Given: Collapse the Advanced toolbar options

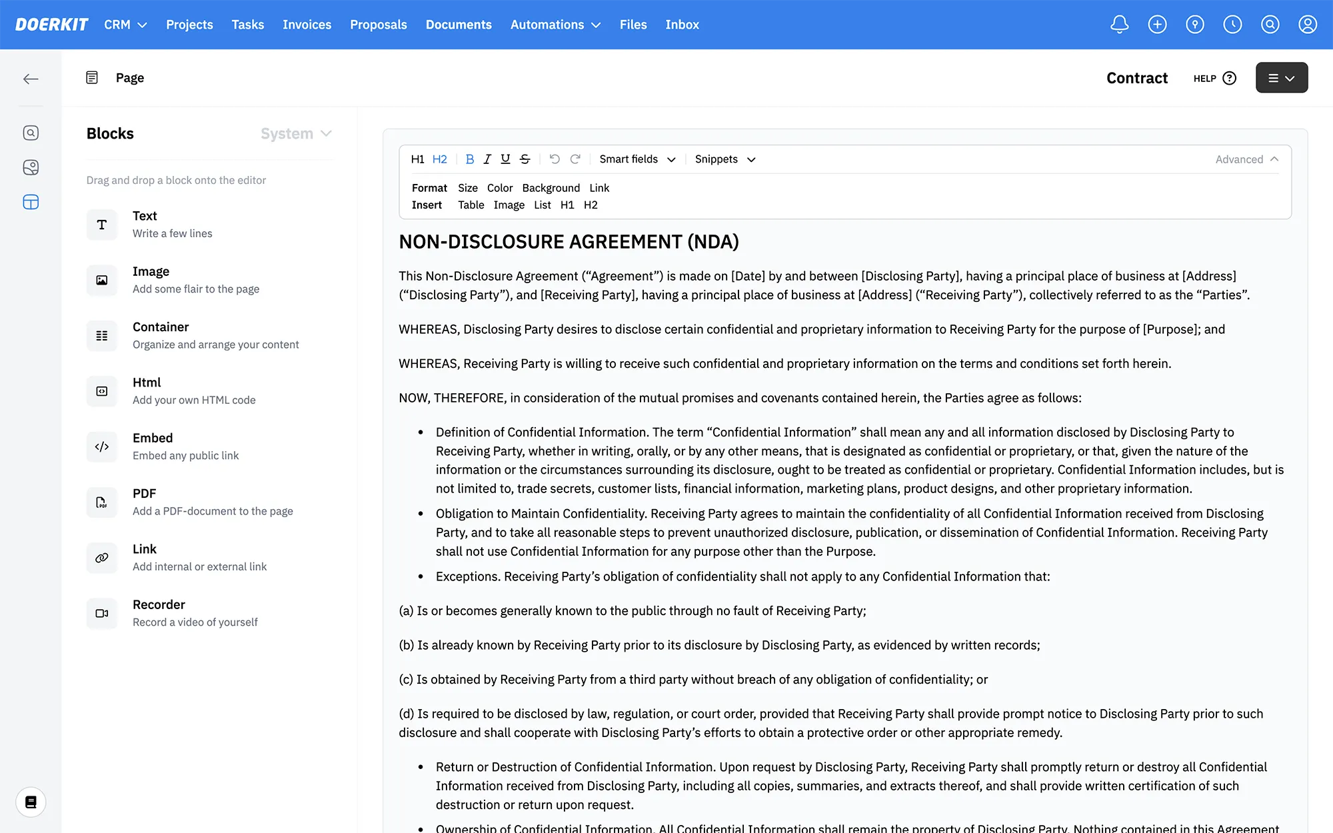Looking at the screenshot, I should tap(1246, 159).
